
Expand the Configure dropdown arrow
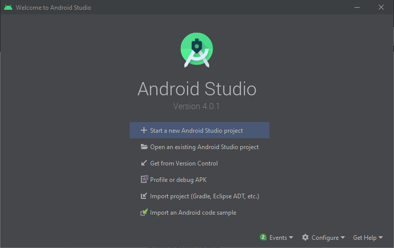coord(343,237)
